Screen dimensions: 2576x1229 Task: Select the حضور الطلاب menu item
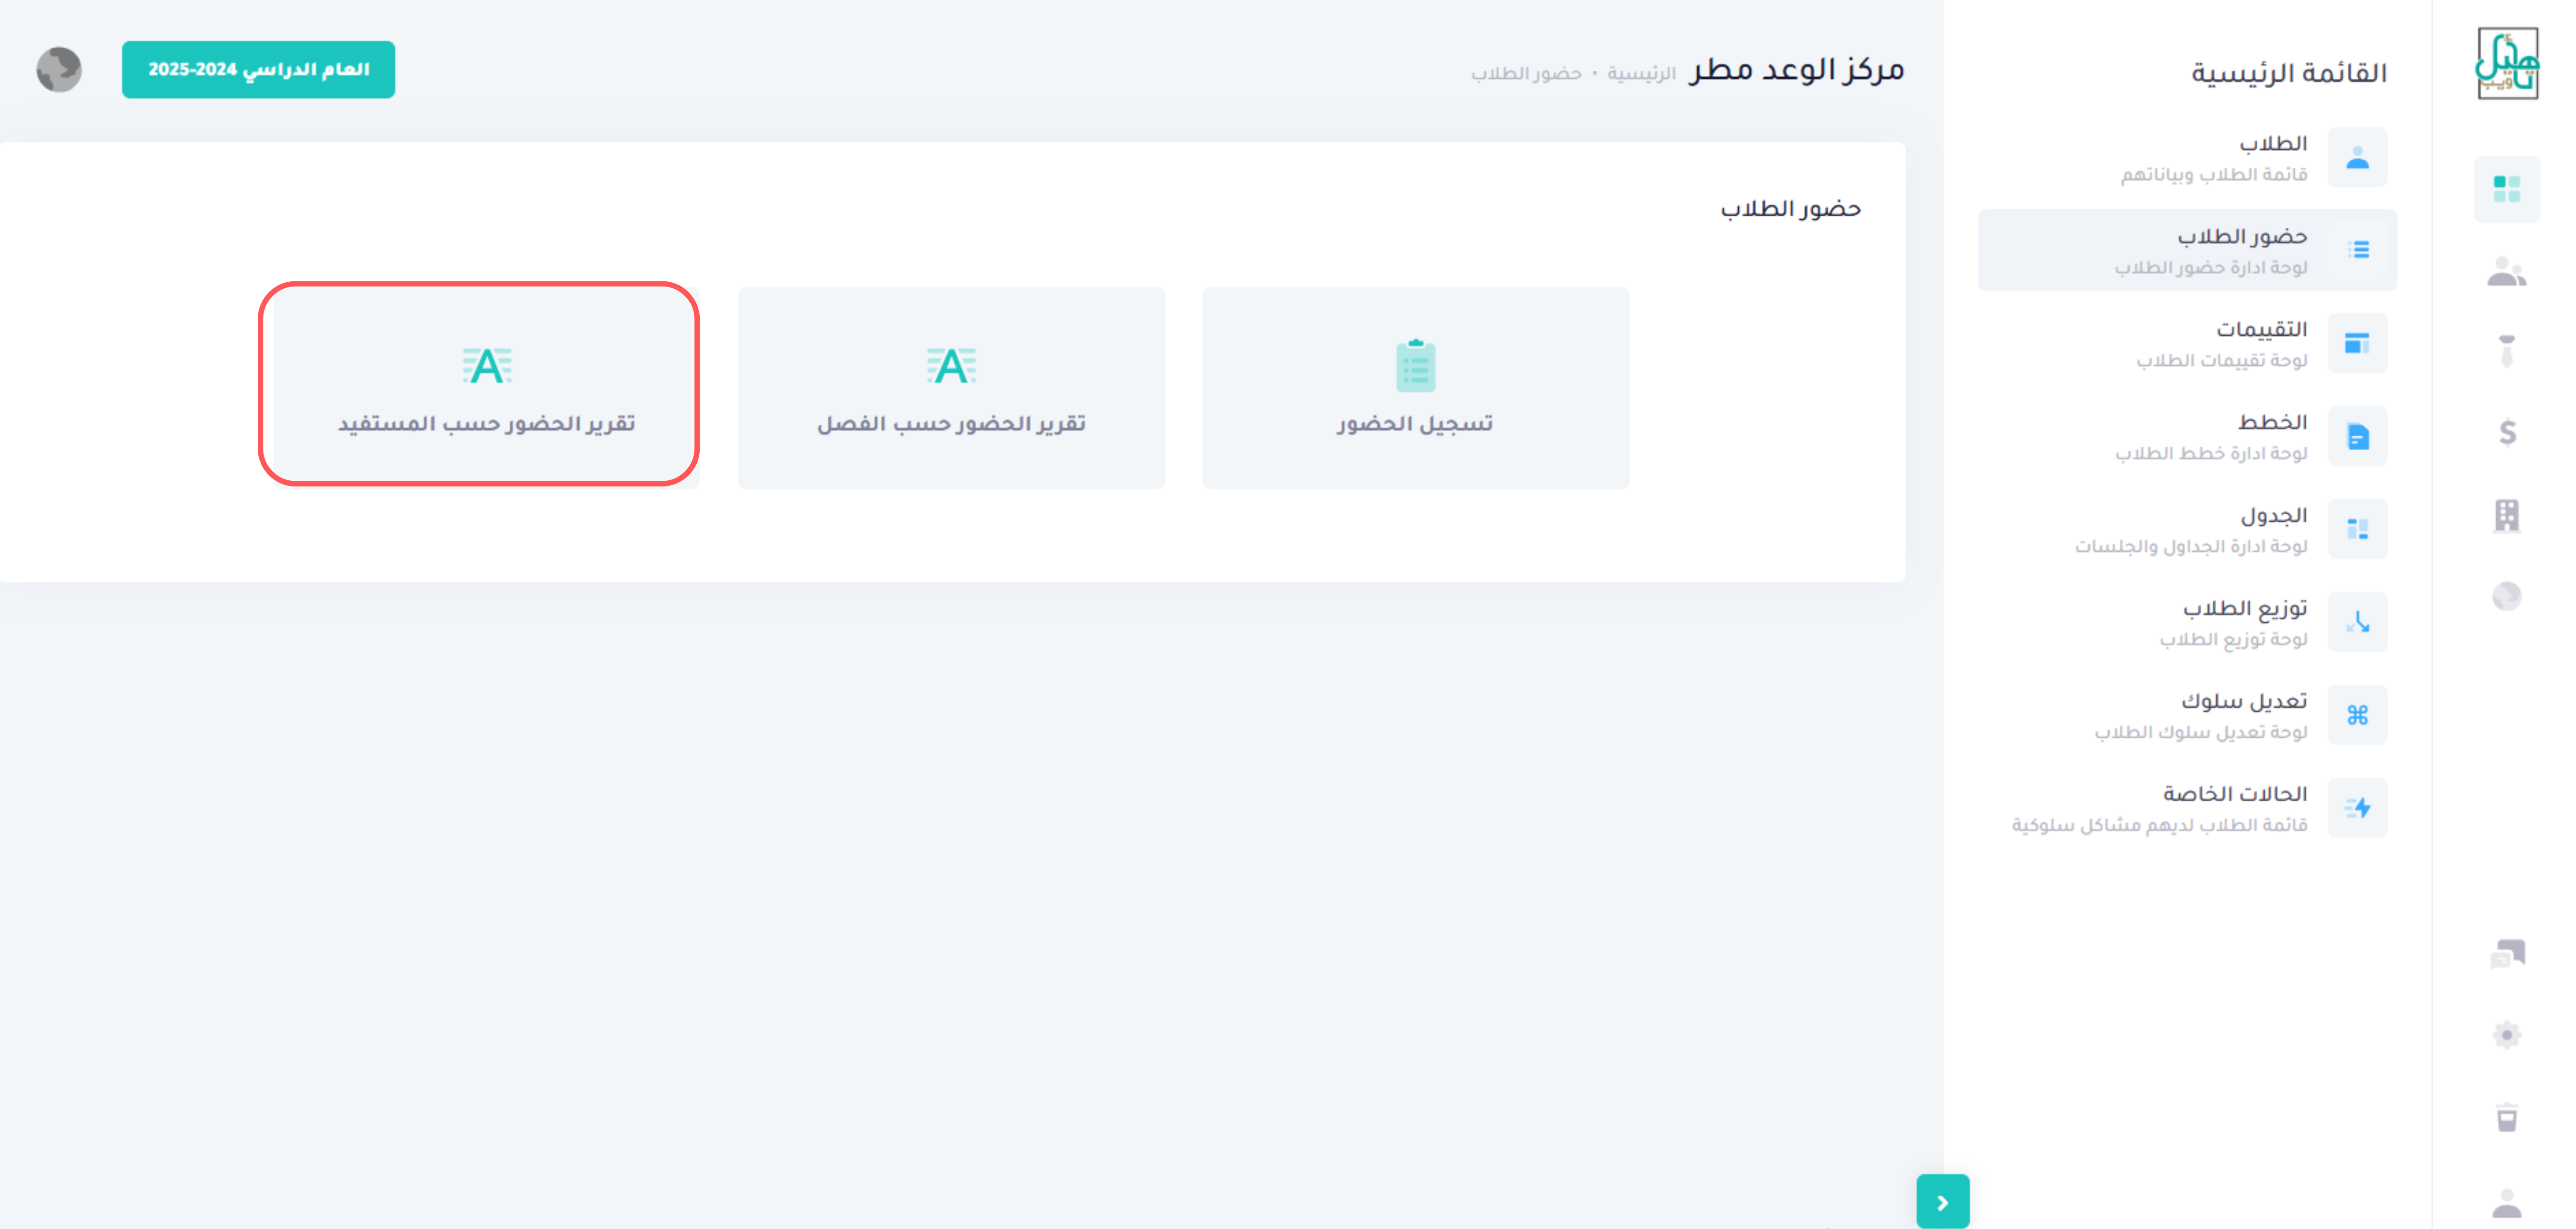tap(2187, 250)
